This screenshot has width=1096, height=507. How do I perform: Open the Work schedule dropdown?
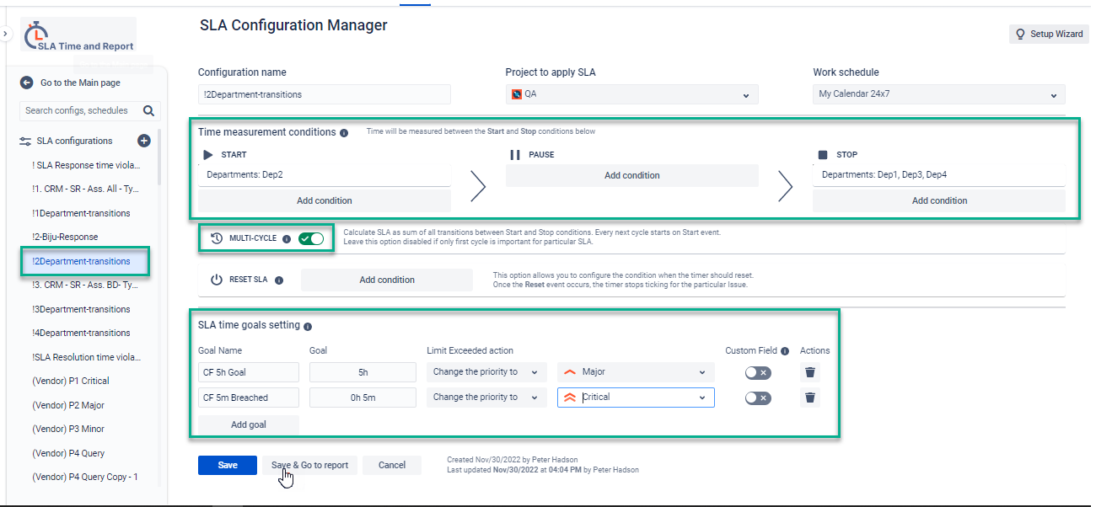coord(938,94)
